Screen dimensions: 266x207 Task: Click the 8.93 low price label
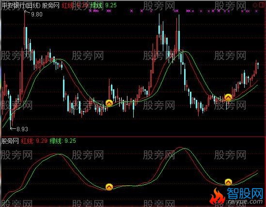[22, 129]
